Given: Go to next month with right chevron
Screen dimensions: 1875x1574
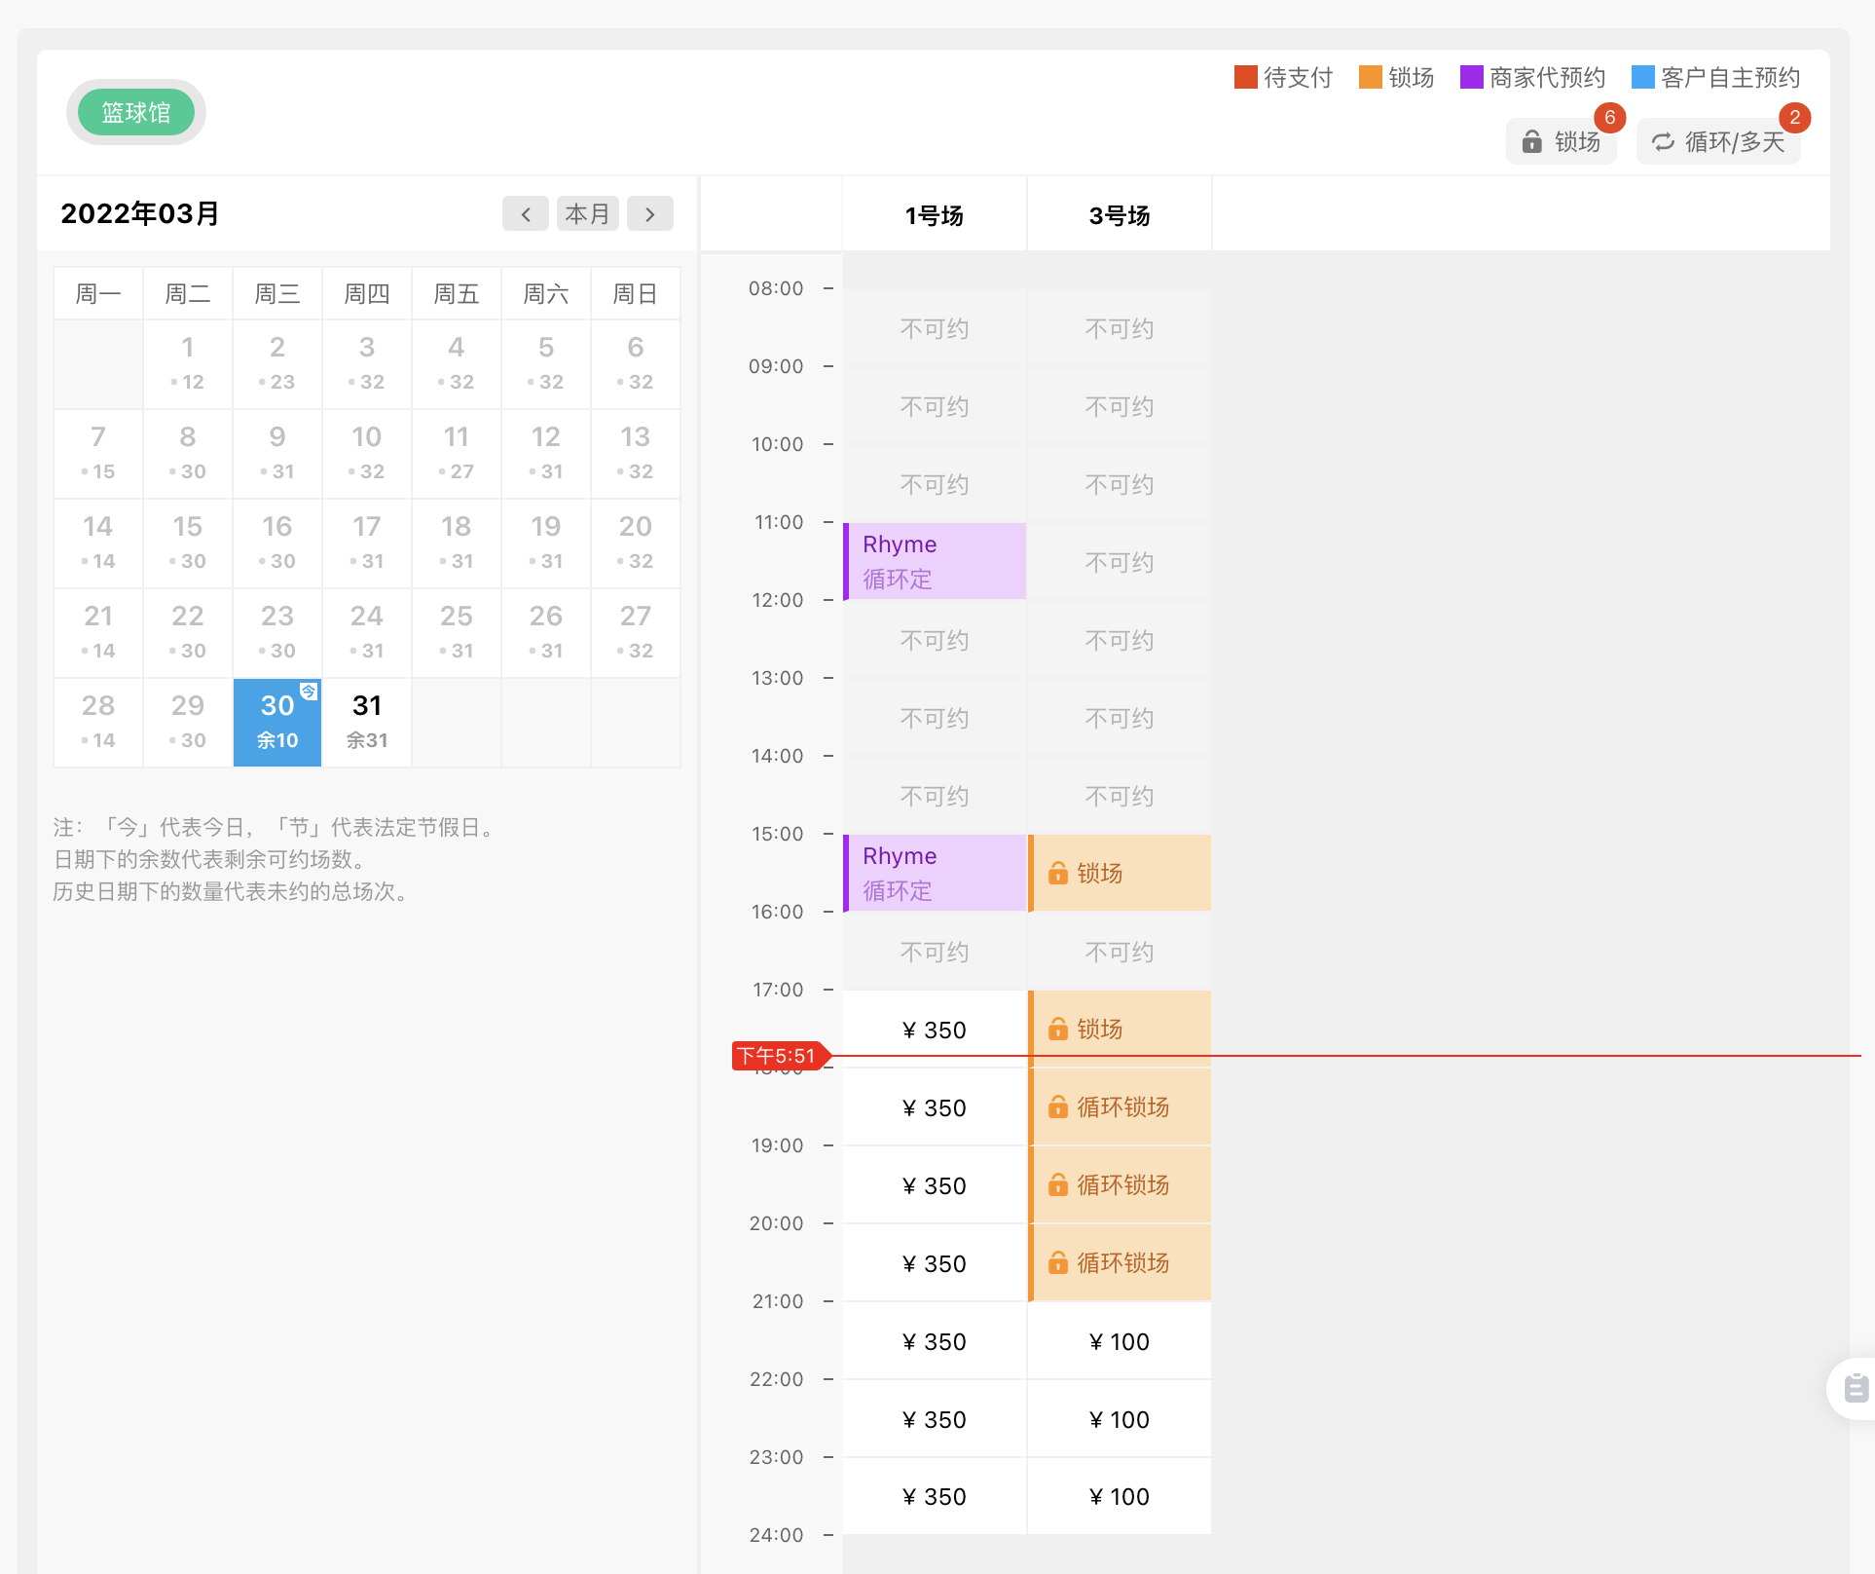Looking at the screenshot, I should coord(650,213).
